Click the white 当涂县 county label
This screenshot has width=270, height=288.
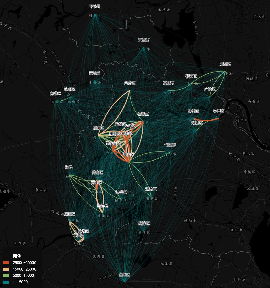(x=103, y=205)
